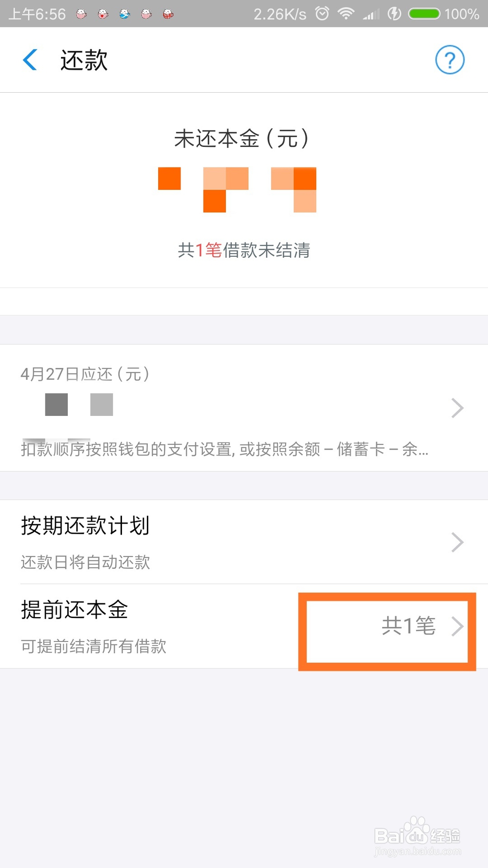Viewport: 488px width, 868px height.
Task: Open 按期还款计划 chevron arrow
Action: tap(457, 542)
